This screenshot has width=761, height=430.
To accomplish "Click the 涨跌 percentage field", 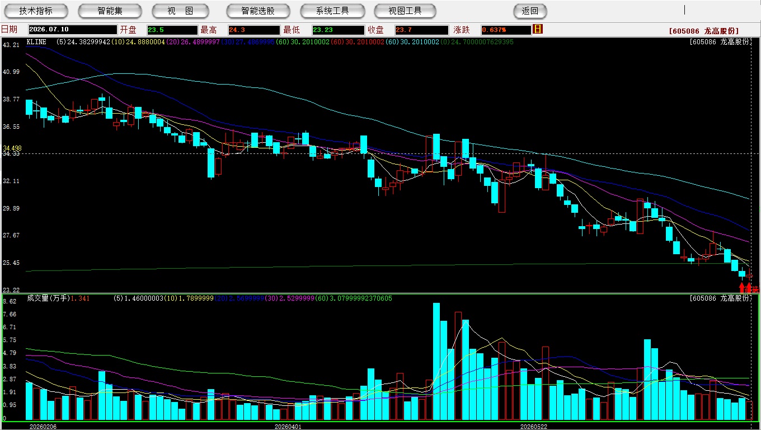I will pyautogui.click(x=506, y=30).
